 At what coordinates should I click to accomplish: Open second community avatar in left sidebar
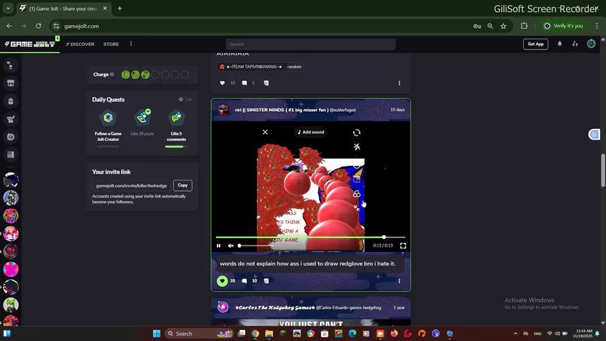(x=11, y=198)
